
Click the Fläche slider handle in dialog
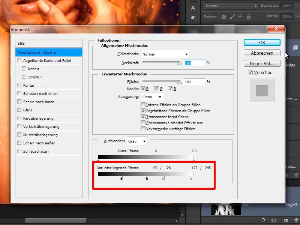pyautogui.click(x=179, y=82)
